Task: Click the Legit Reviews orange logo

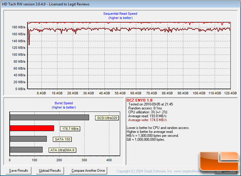Action: (220, 161)
